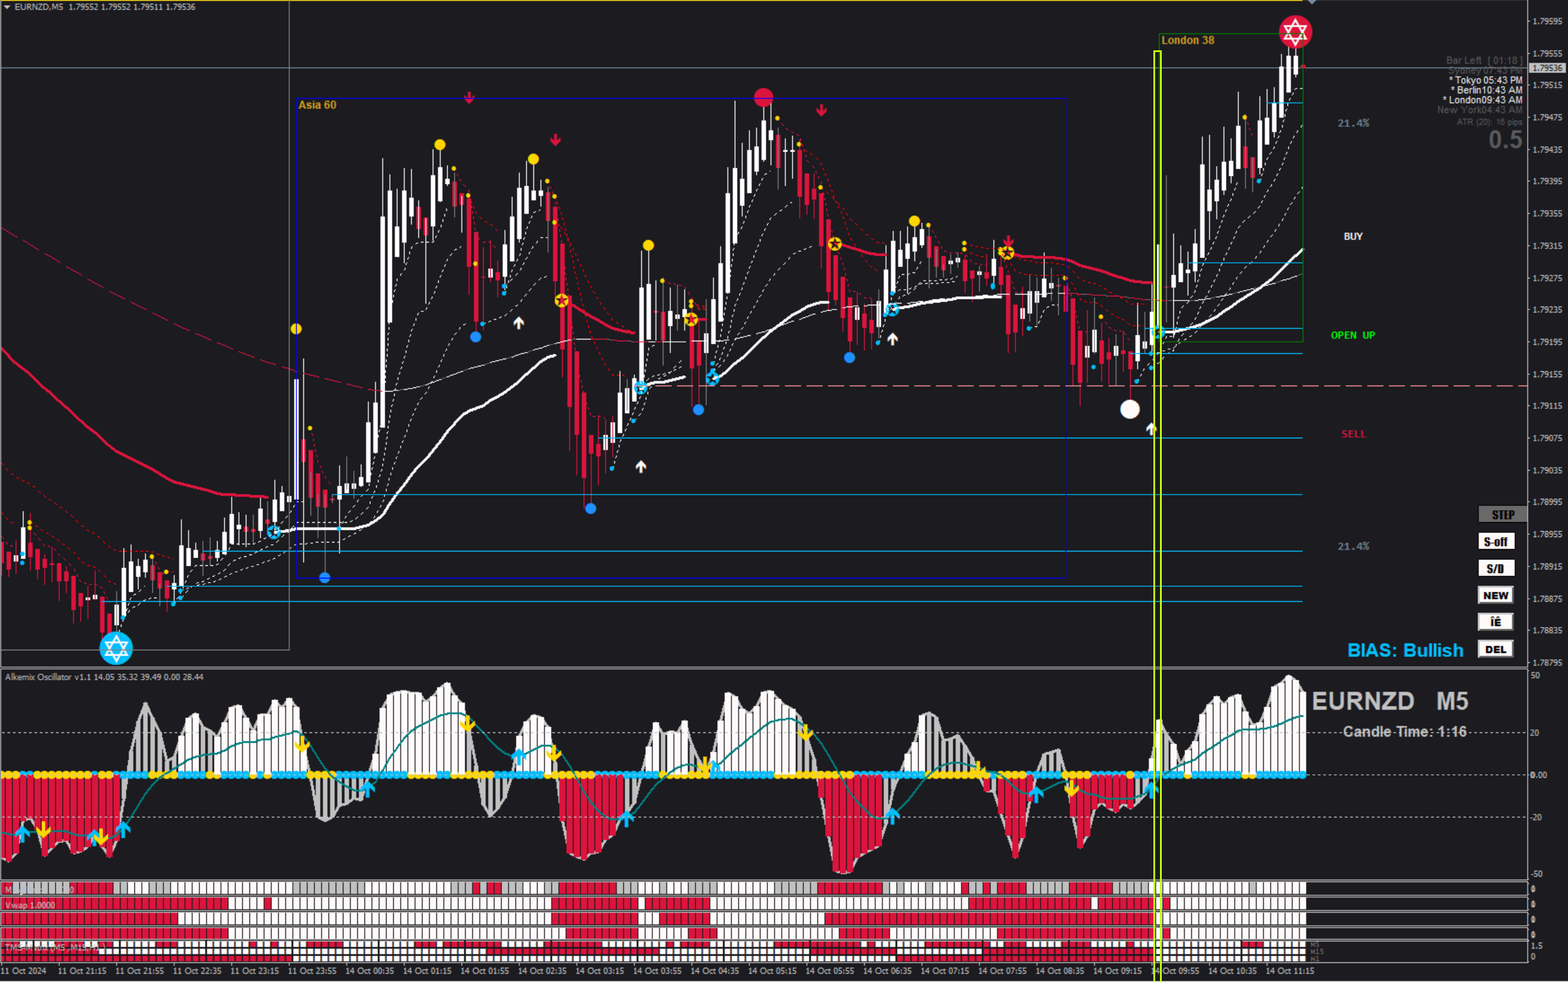Click the BUY level label
Screen dimensions: 1568x982
[x=1353, y=237]
